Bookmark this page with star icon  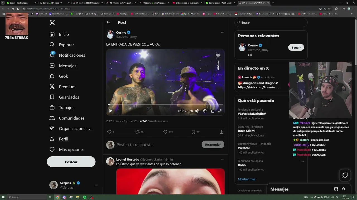[x=329, y=9]
